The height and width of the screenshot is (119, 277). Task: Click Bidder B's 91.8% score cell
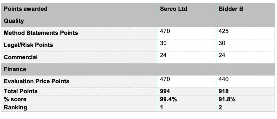point(245,99)
